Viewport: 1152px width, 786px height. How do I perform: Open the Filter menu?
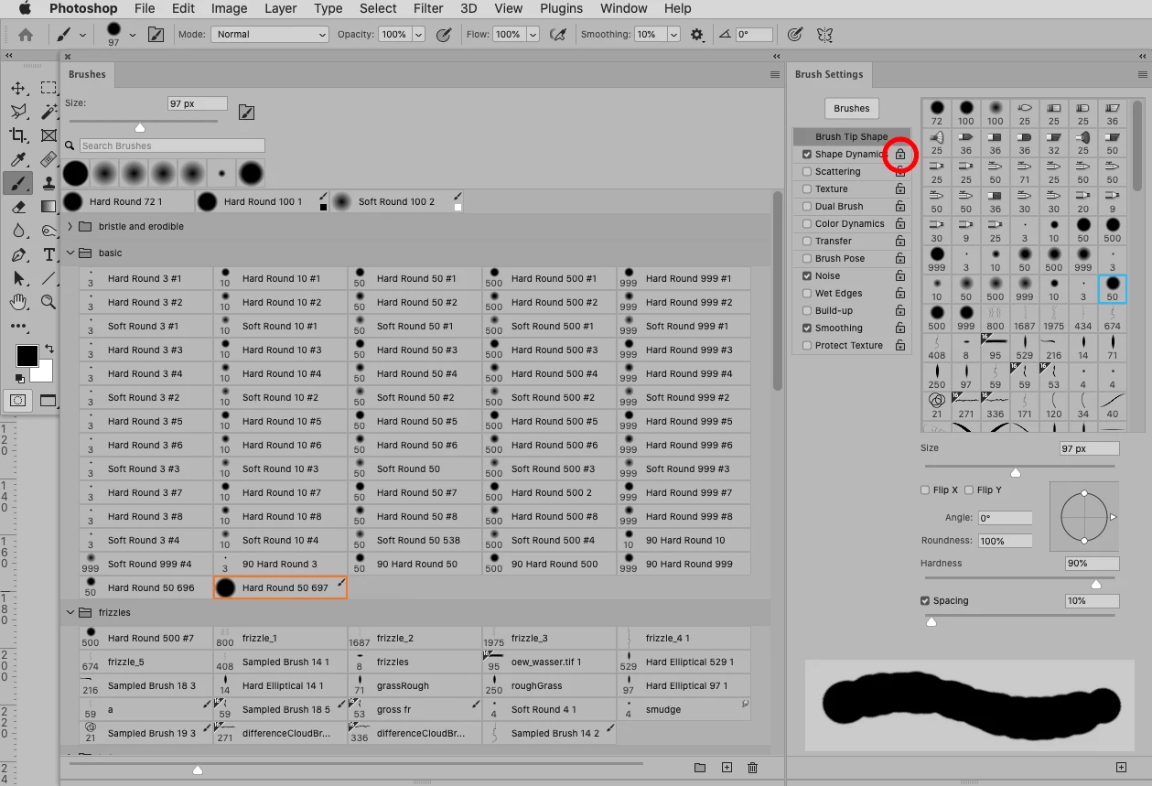point(428,8)
